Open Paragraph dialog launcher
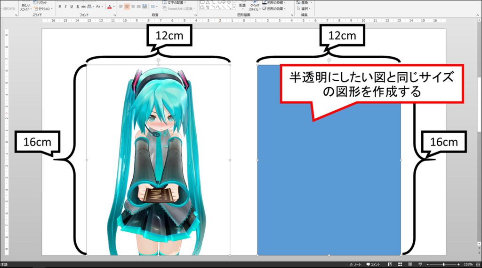 (195, 15)
